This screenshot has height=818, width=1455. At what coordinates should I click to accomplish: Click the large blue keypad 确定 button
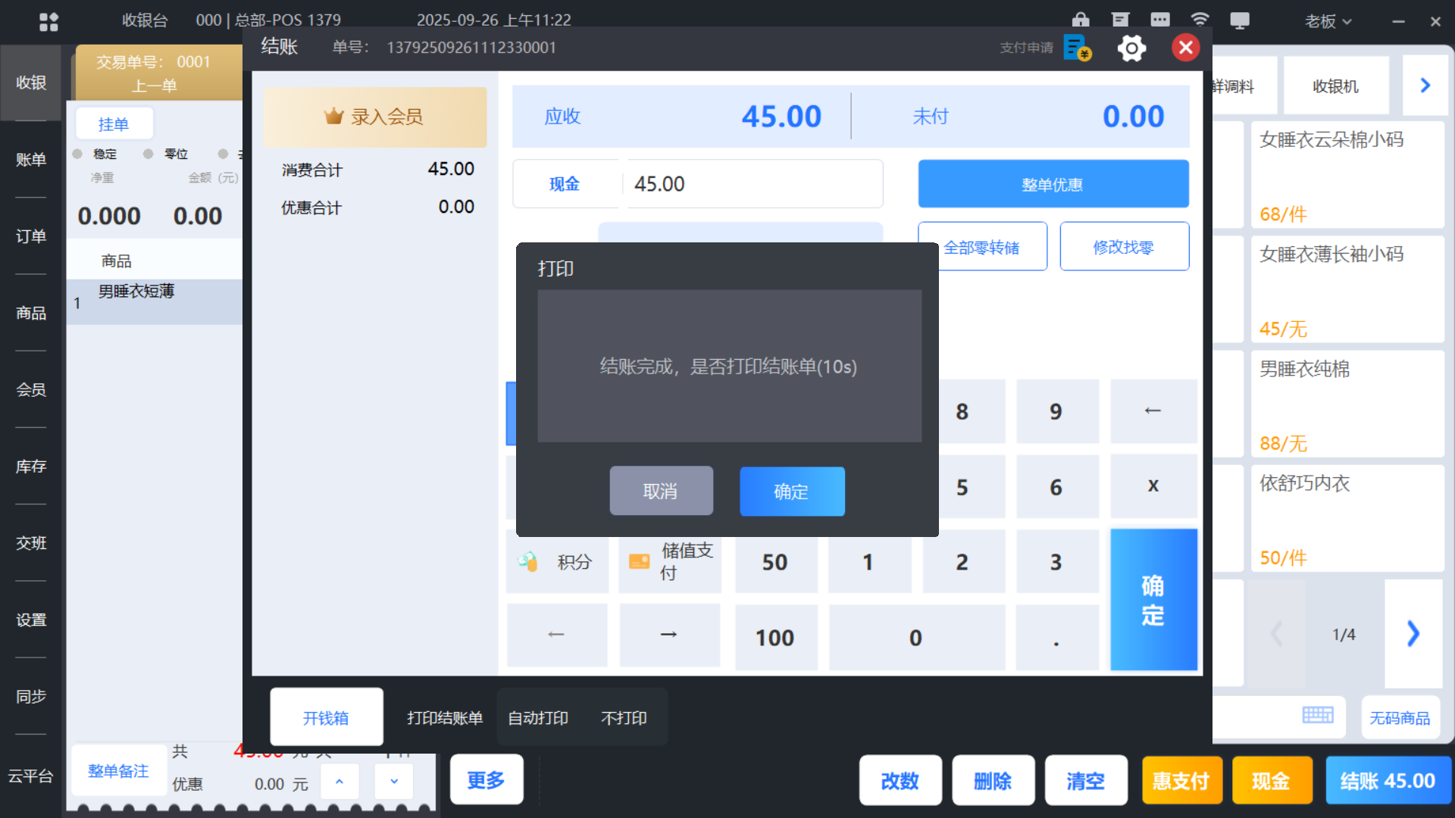tap(1153, 600)
